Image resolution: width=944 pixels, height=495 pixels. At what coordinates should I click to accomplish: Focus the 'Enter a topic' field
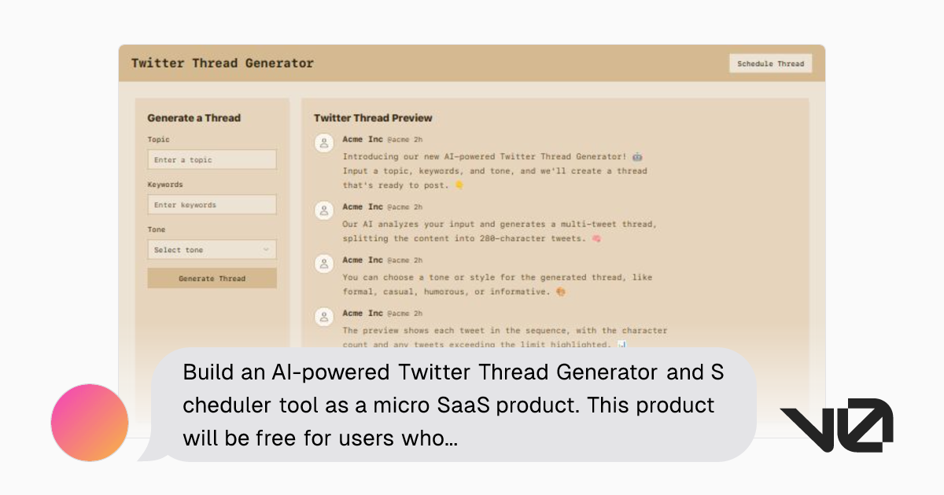pos(212,159)
